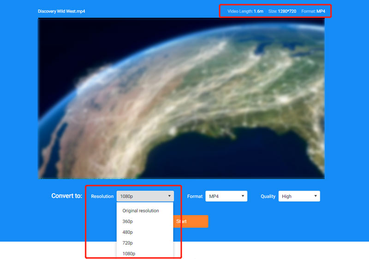369x259 pixels.
Task: Select 720p from the resolution list
Action: (128, 243)
